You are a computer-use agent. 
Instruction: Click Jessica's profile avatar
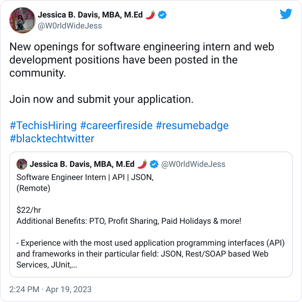[x=22, y=20]
